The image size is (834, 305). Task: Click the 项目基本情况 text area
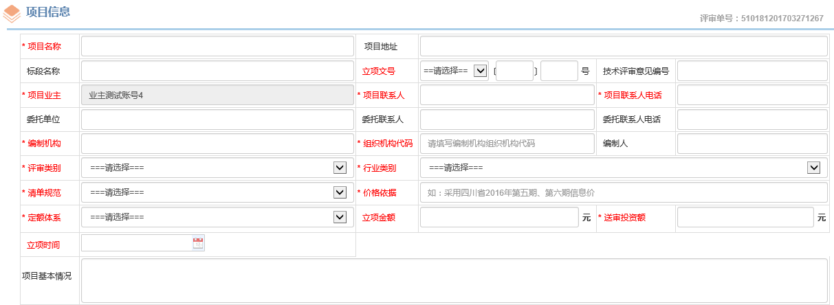454,280
